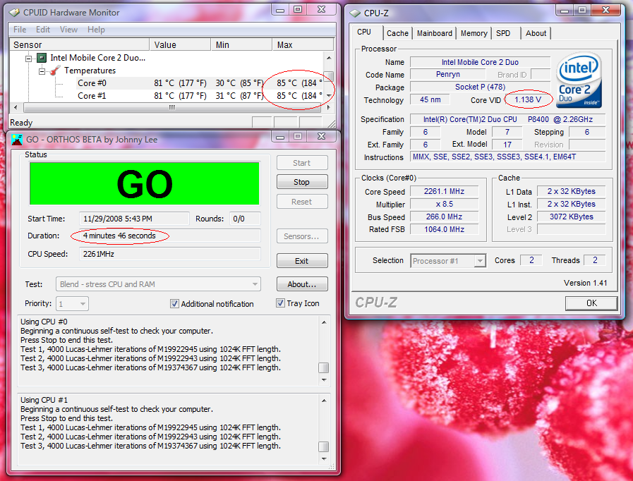Click the Hardware Monitor horizontal scroll right arrow
This screenshot has width=633, height=481.
click(x=329, y=107)
